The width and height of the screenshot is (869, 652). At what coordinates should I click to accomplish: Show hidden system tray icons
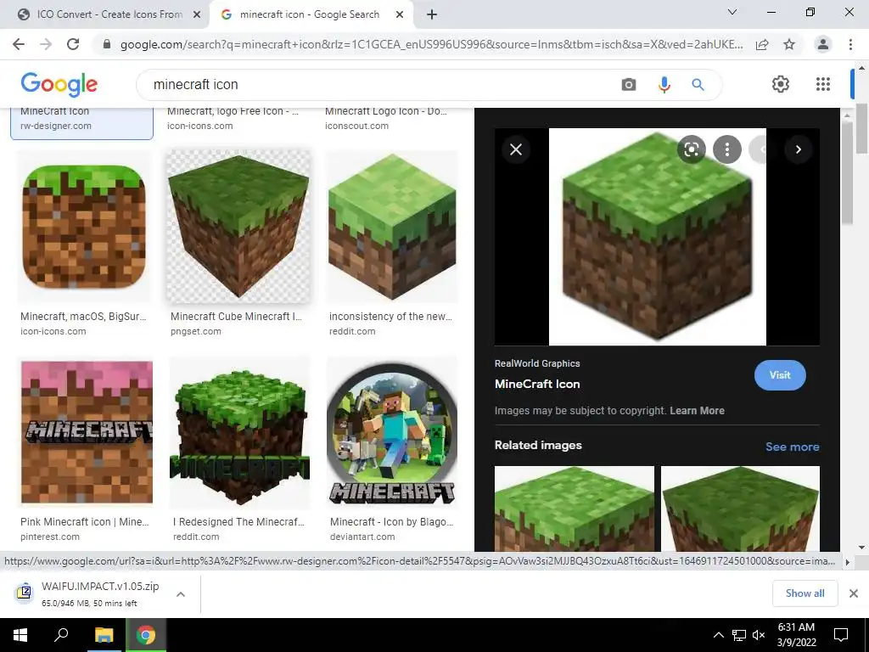click(x=718, y=635)
